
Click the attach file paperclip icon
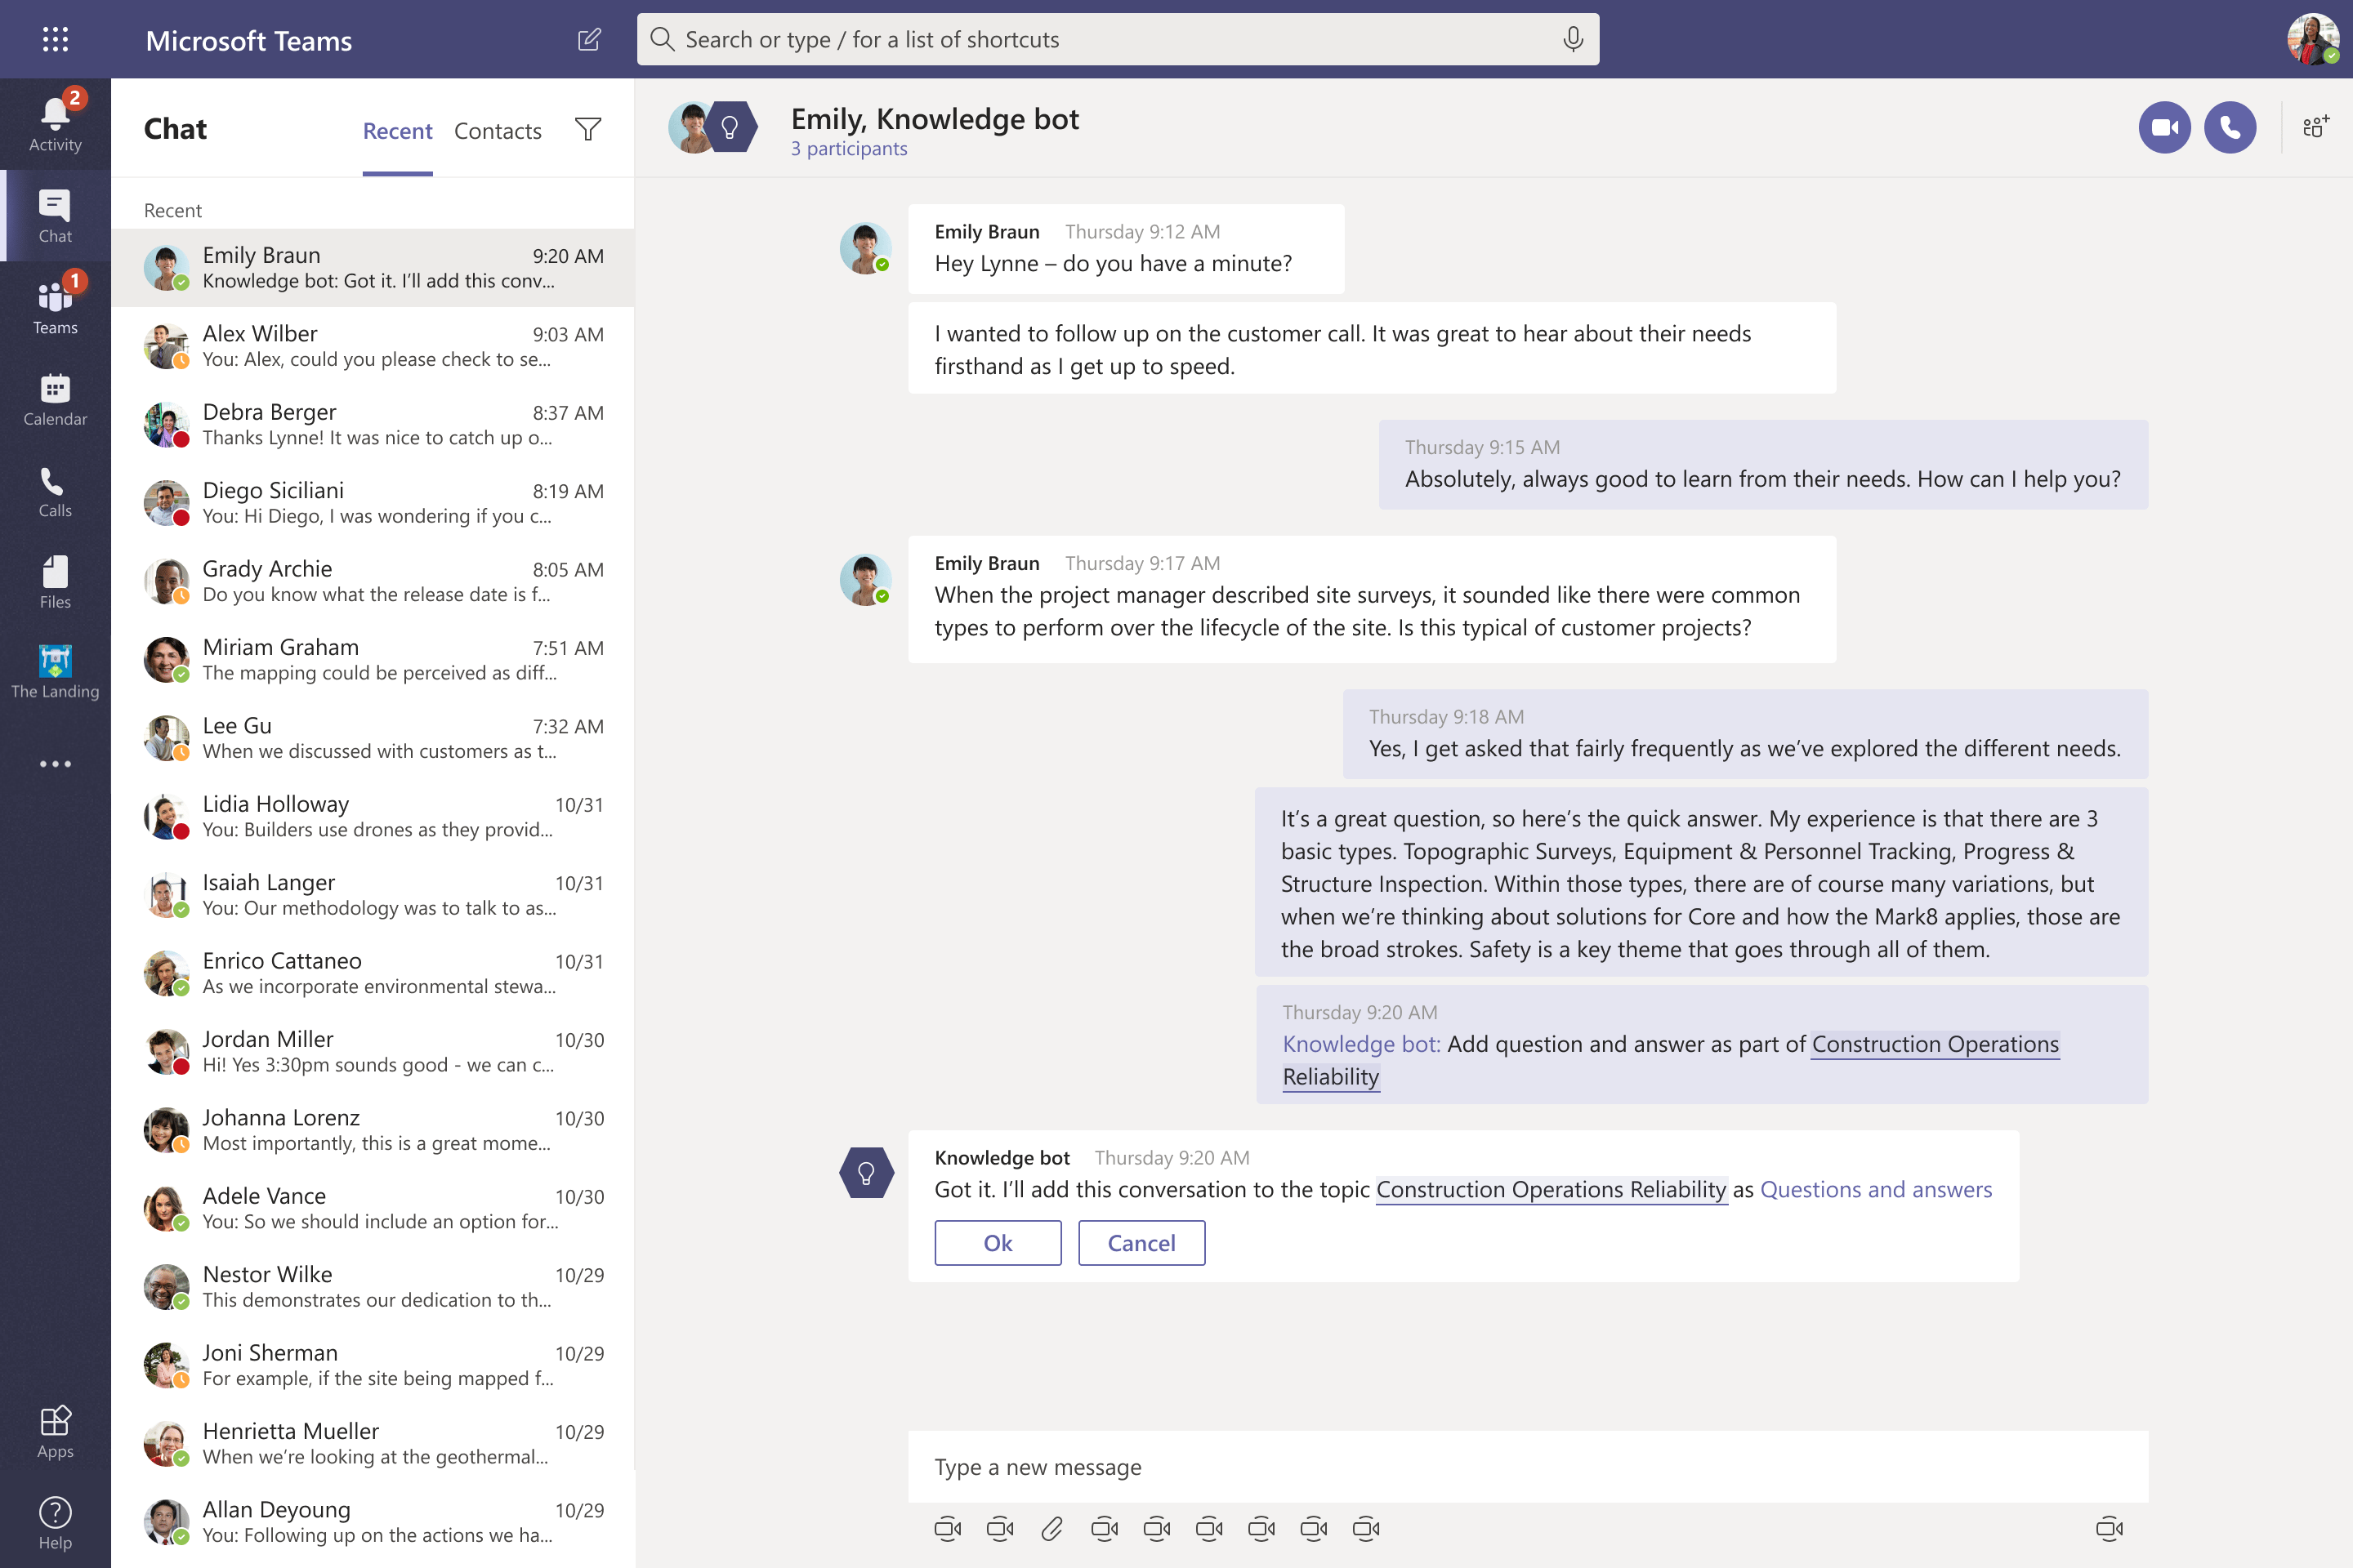1051,1528
